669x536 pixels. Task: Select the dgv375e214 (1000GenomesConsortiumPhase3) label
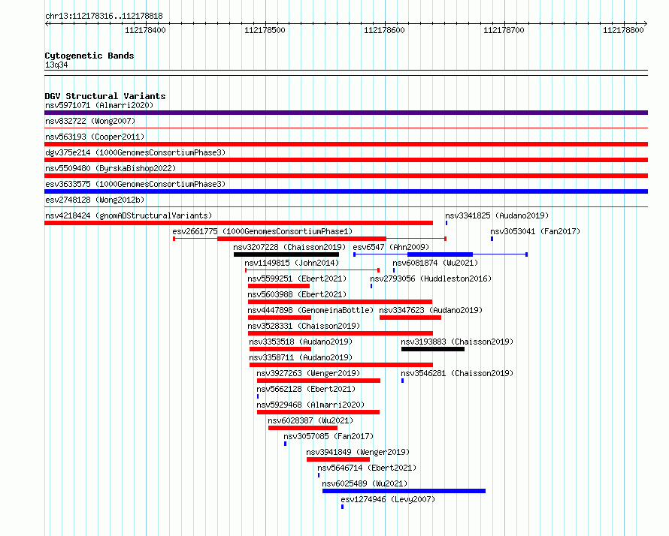pos(135,152)
